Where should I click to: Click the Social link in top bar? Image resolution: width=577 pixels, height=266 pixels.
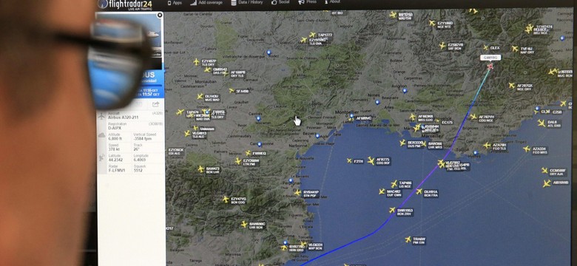pyautogui.click(x=280, y=2)
